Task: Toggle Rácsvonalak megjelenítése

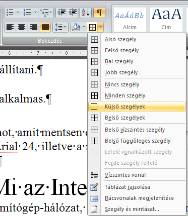Action: coord(137,198)
